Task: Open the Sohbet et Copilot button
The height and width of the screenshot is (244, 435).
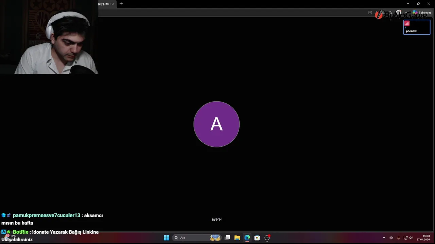Action: point(422,13)
